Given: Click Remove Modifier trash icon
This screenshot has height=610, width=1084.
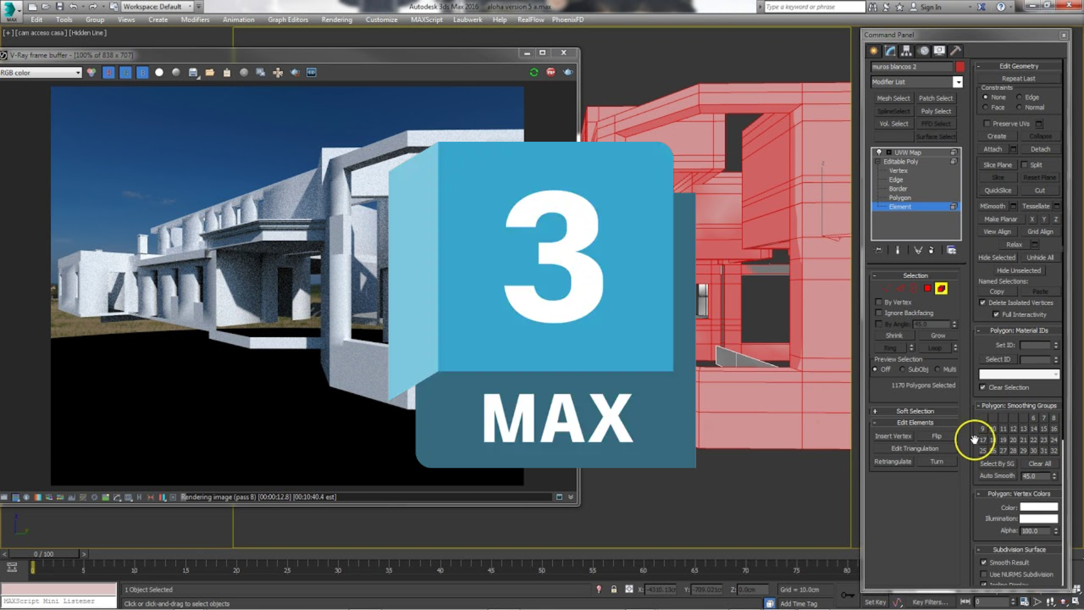Looking at the screenshot, I should [x=932, y=250].
